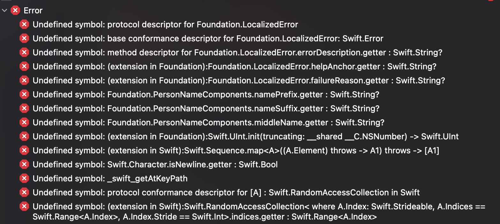Click the error icon for namePrefix.getter symbol
Screen dimensions: 500x224
(x=24, y=94)
